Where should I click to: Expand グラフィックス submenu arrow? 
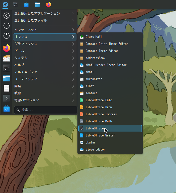coord(73,44)
